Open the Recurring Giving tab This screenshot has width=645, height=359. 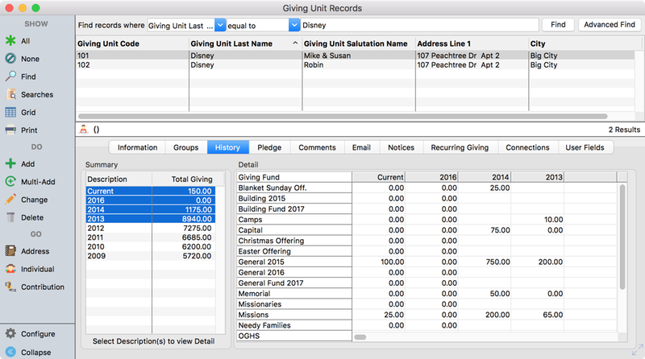point(460,147)
